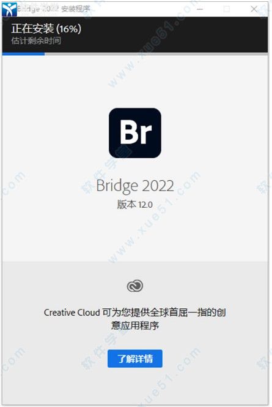Click the 了解详情 button

135,359
